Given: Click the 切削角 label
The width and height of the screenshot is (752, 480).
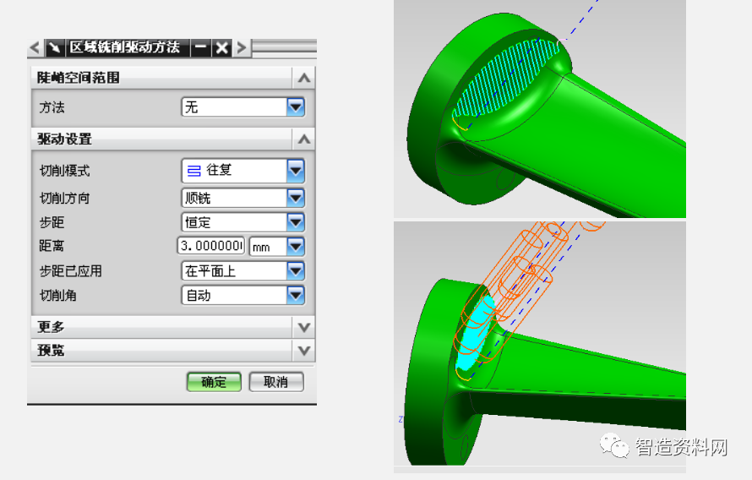Looking at the screenshot, I should [x=58, y=296].
